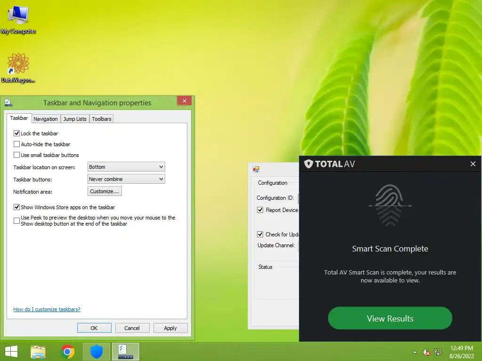Viewport: 482px width, 361px height.
Task: Toggle the Report Device checkbox
Action: (260, 210)
